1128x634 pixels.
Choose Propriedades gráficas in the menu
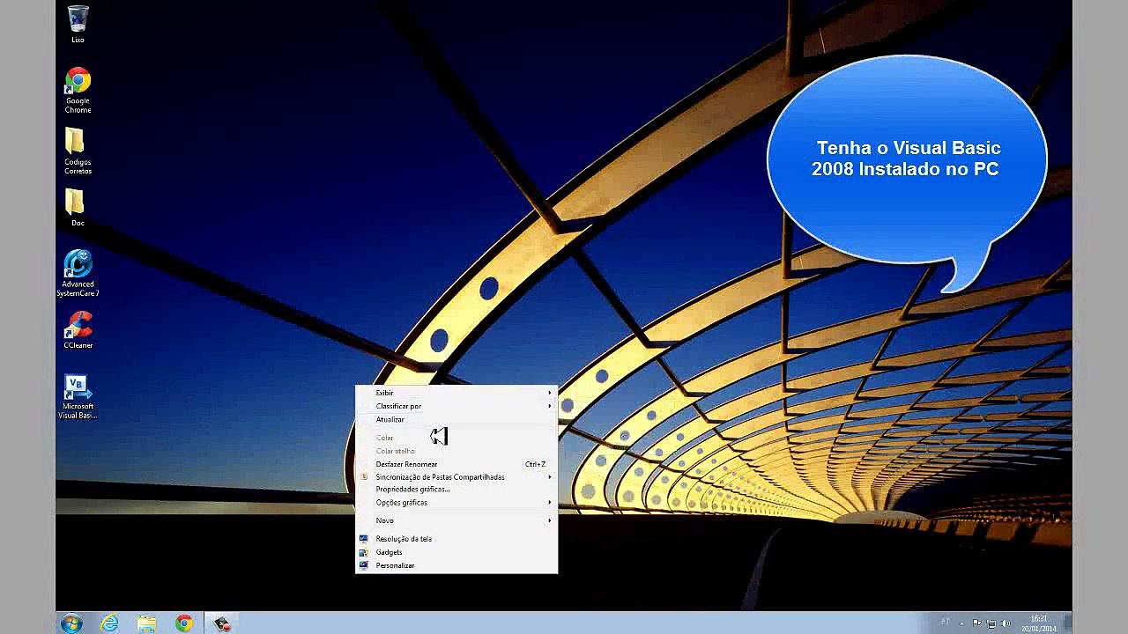coord(456,490)
